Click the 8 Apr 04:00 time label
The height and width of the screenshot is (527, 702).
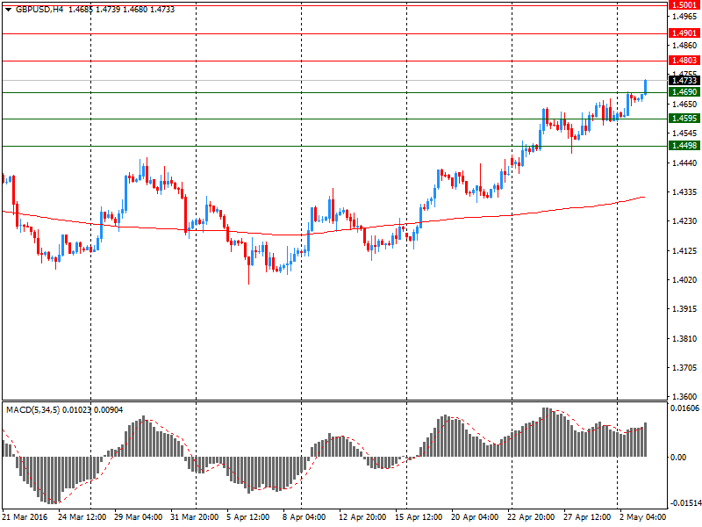coord(304,517)
